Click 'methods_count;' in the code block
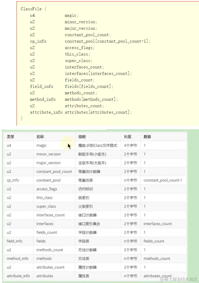This screenshot has width=199, height=283. 81,93
